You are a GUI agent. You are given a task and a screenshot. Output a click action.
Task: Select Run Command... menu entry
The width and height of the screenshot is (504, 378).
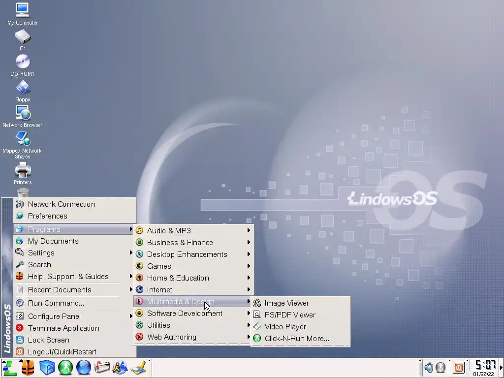click(74, 303)
